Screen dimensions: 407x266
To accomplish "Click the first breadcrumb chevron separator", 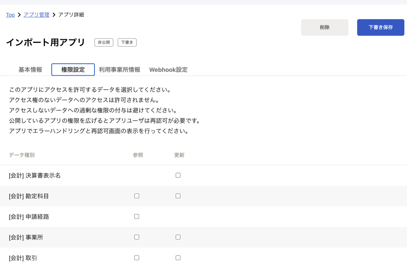I will tap(19, 15).
